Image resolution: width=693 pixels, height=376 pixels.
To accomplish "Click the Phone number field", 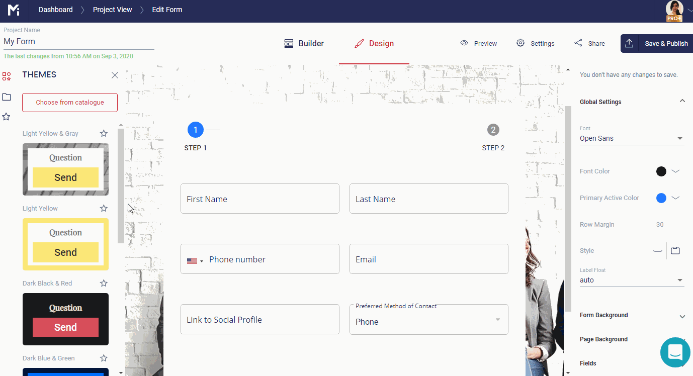I will click(x=260, y=259).
